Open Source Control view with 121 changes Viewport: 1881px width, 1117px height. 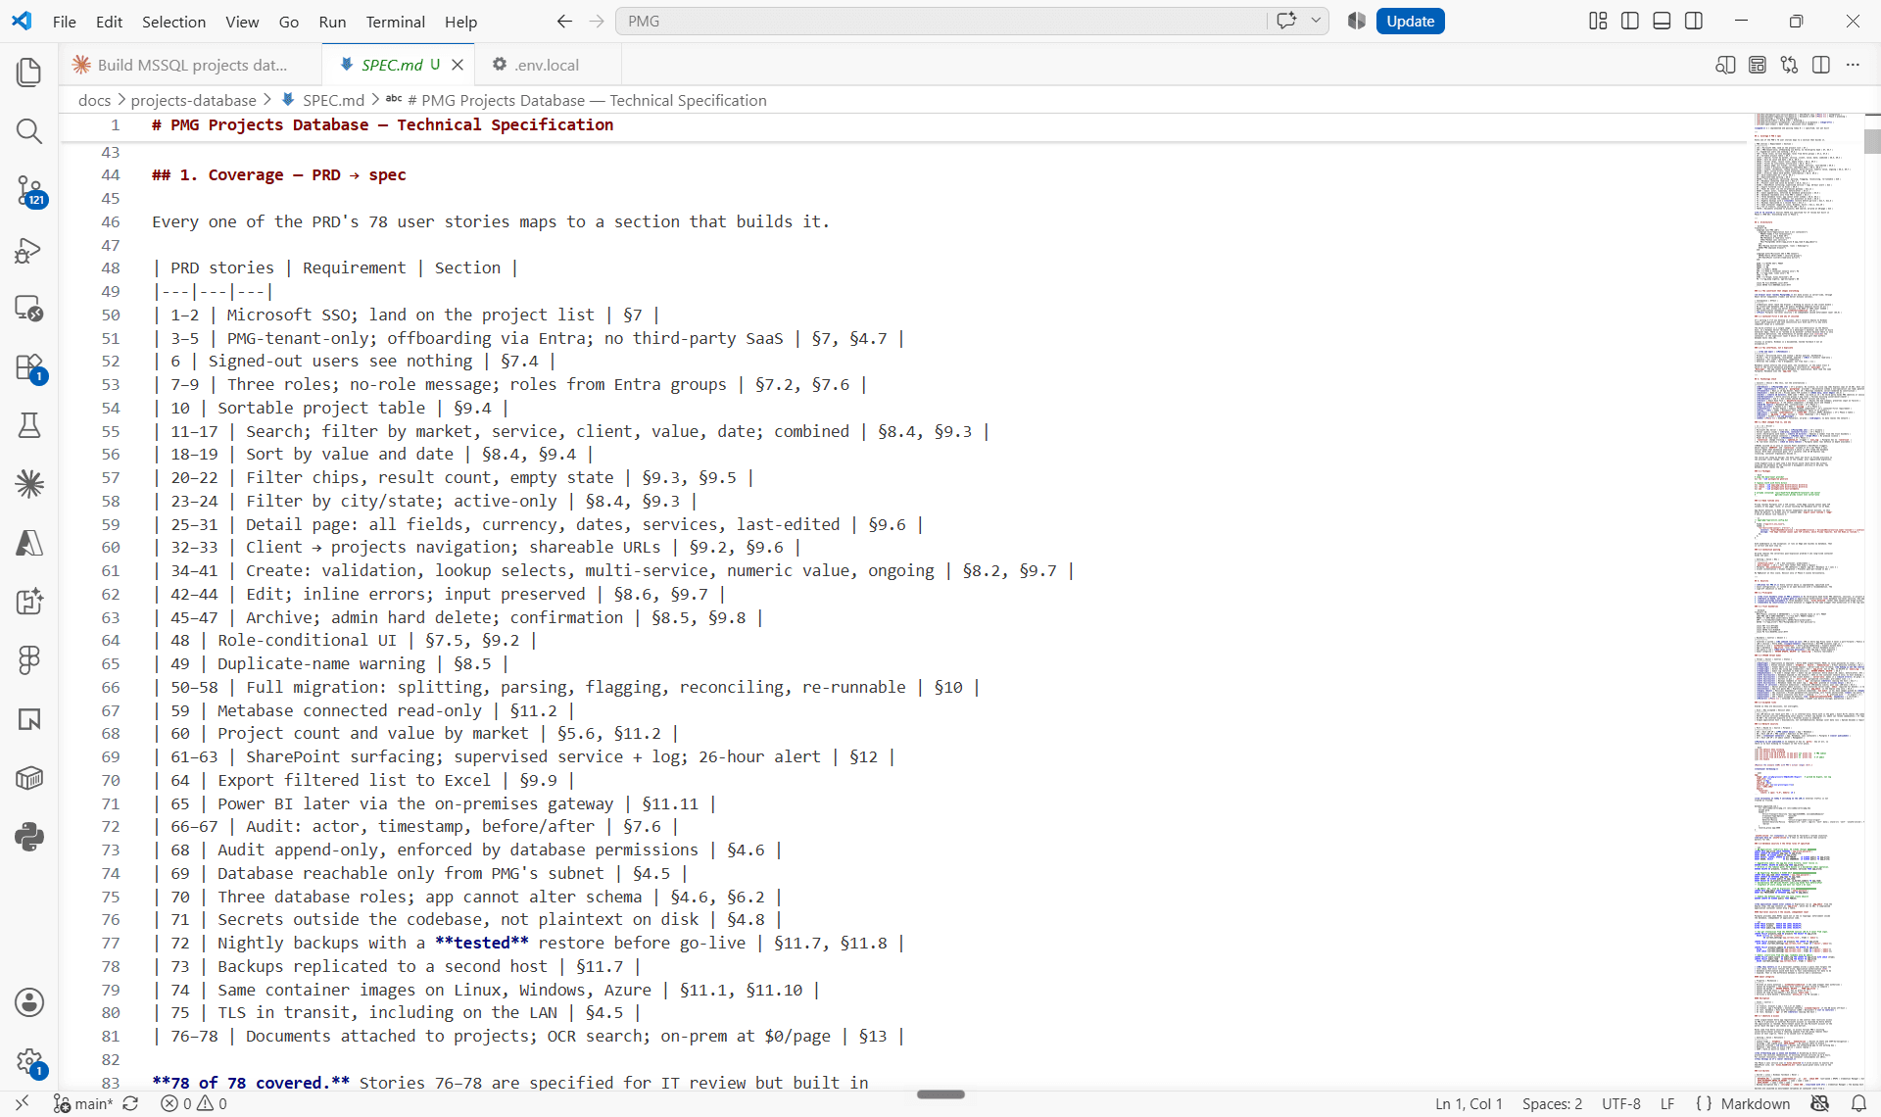pyautogui.click(x=29, y=190)
